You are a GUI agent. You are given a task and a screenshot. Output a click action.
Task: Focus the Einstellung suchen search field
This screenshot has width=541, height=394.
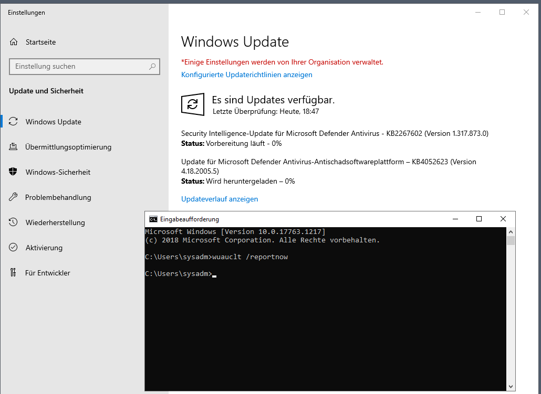(84, 67)
